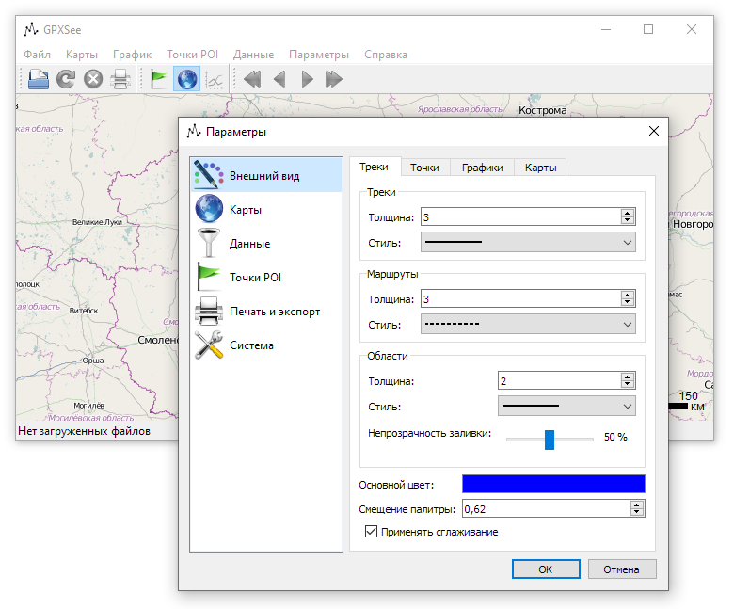Viewport: 734px width, 609px height.
Task: Click the 50 % opacity value
Action: [x=615, y=437]
